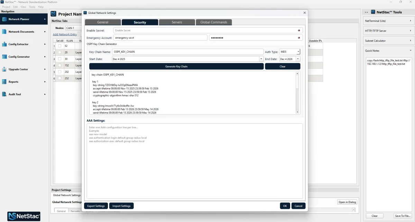Expand the Network Planner submenu arrow
415x222 pixels.
[x=45, y=19]
